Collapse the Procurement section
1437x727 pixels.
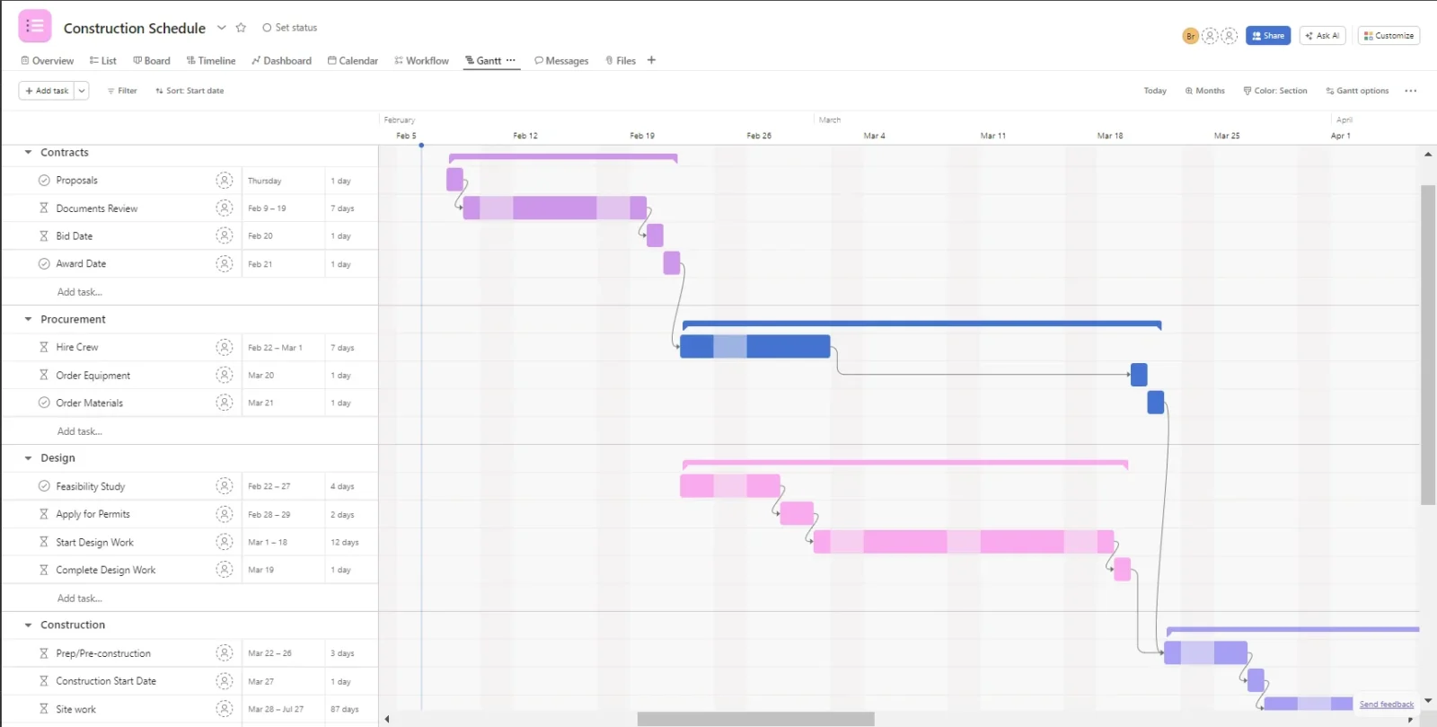[28, 319]
